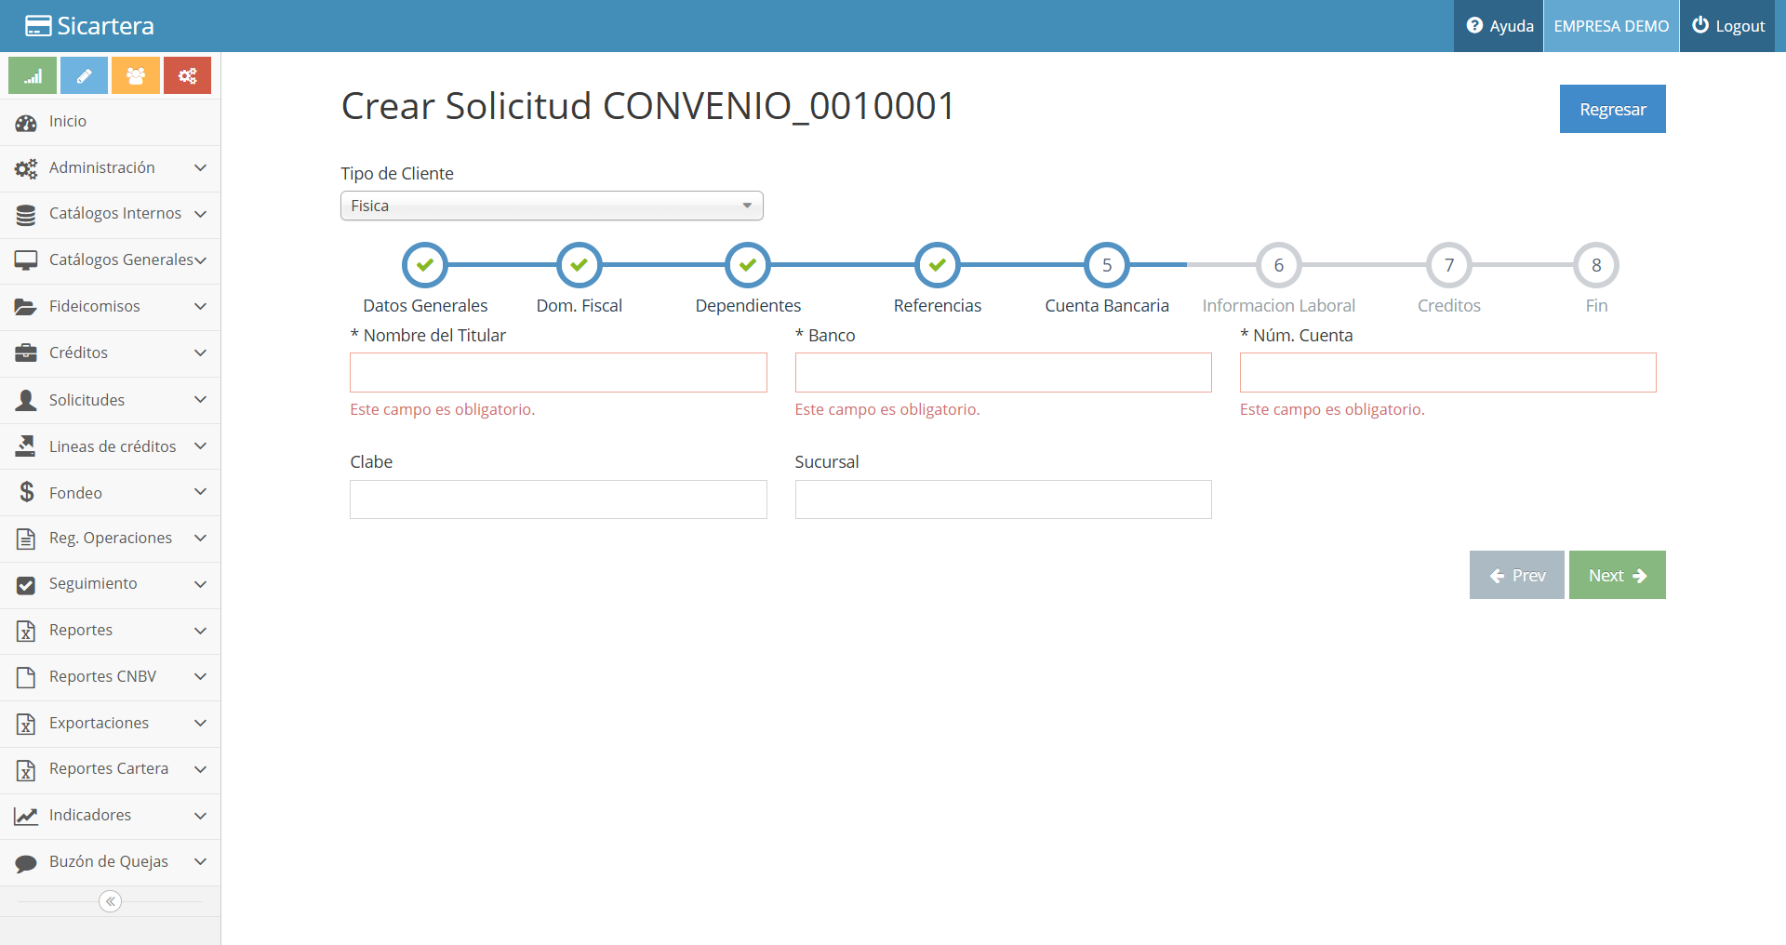Open the Tipo de Cliente dropdown
Viewport: 1786px width, 945px height.
click(x=552, y=206)
